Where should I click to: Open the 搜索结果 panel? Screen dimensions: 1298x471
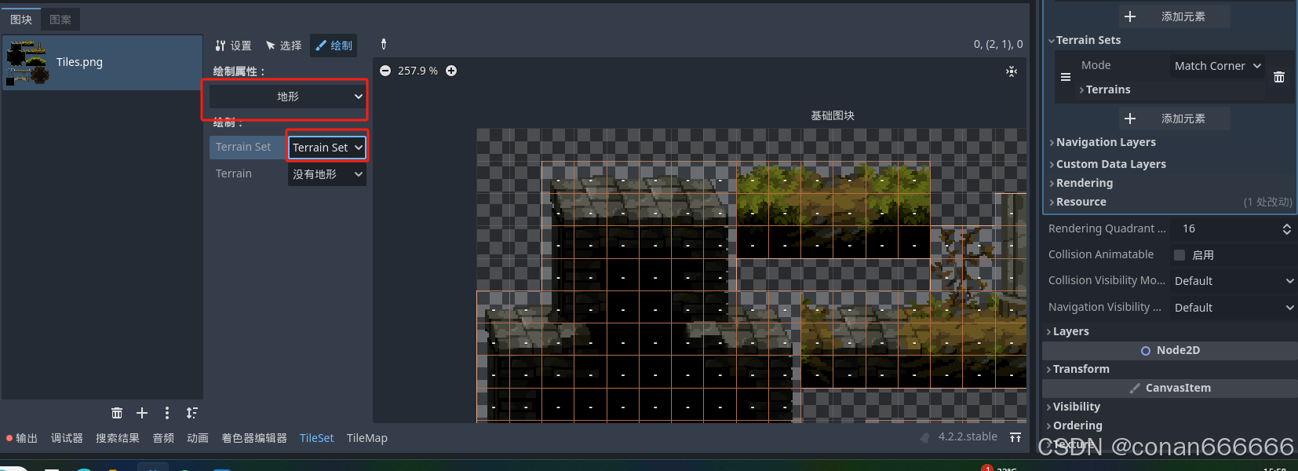click(118, 438)
